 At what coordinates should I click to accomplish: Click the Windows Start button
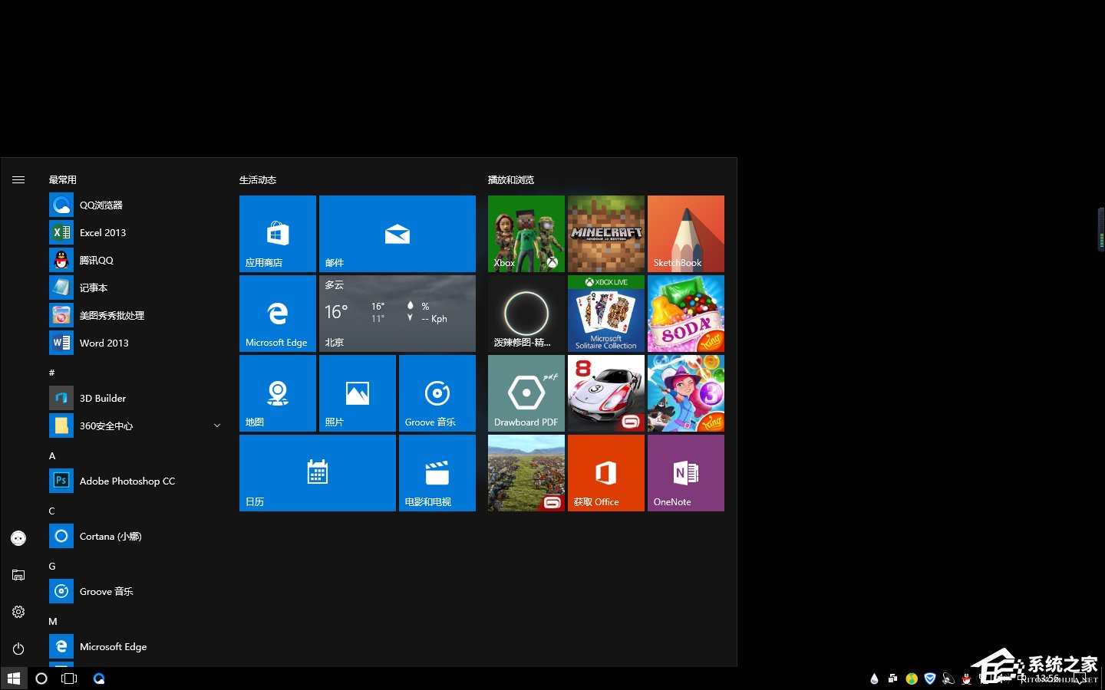(x=14, y=678)
